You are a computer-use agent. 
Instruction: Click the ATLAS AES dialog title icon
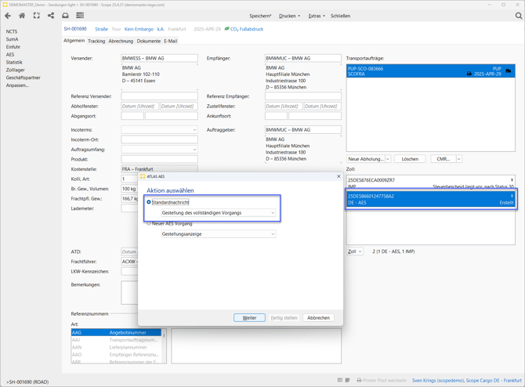(143, 176)
